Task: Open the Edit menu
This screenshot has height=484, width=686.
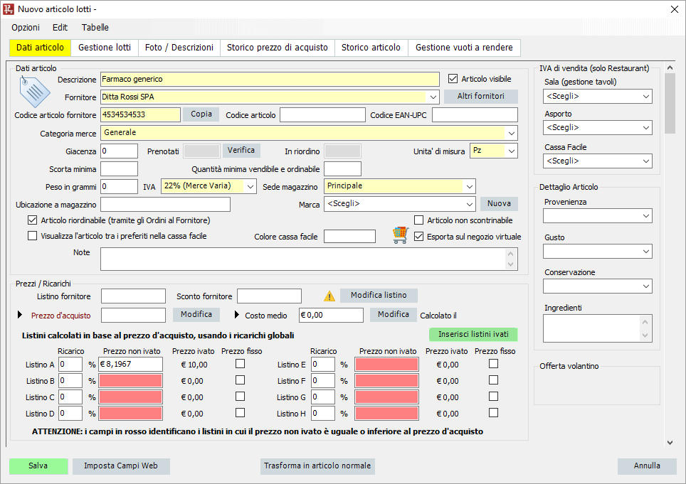Action: (60, 28)
